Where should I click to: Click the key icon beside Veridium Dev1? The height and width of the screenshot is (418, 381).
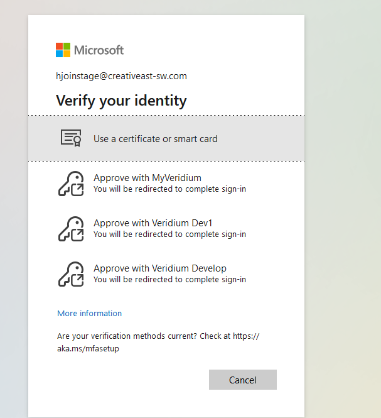(x=71, y=228)
